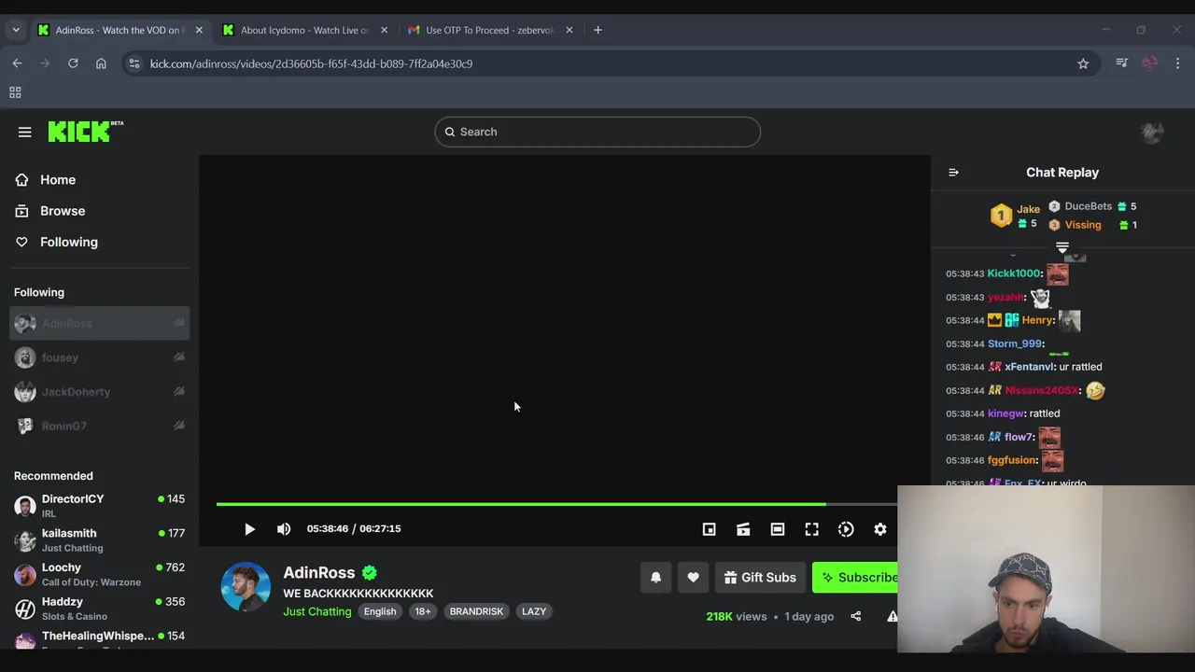Viewport: 1195px width, 672px height.
Task: Close the AdinRoss browser tab
Action: [x=198, y=30]
